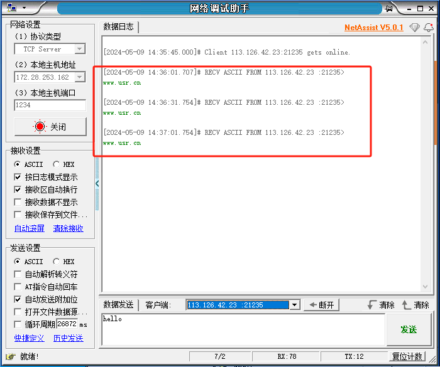Click the RECV log line at 14:36:01.707

pyautogui.click(x=224, y=72)
